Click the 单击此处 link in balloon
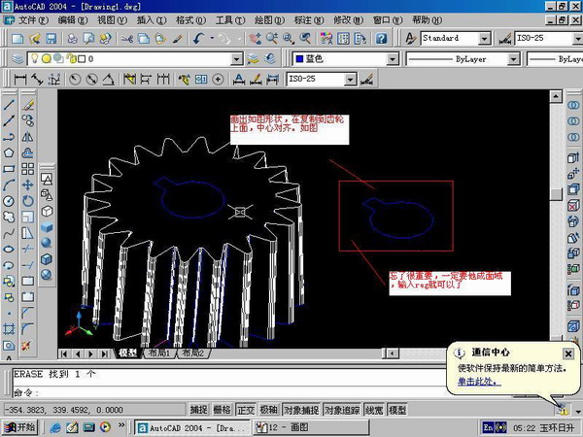 point(479,382)
